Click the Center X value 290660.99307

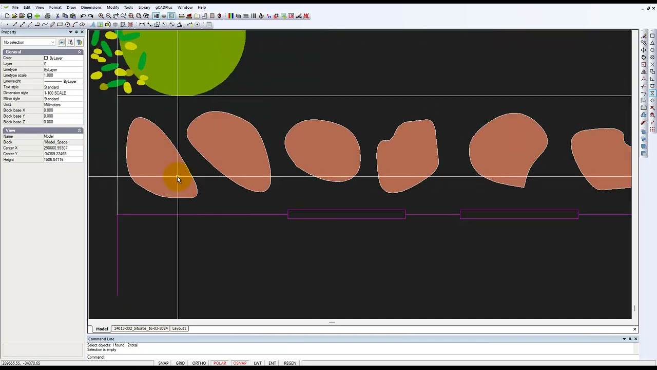63,148
